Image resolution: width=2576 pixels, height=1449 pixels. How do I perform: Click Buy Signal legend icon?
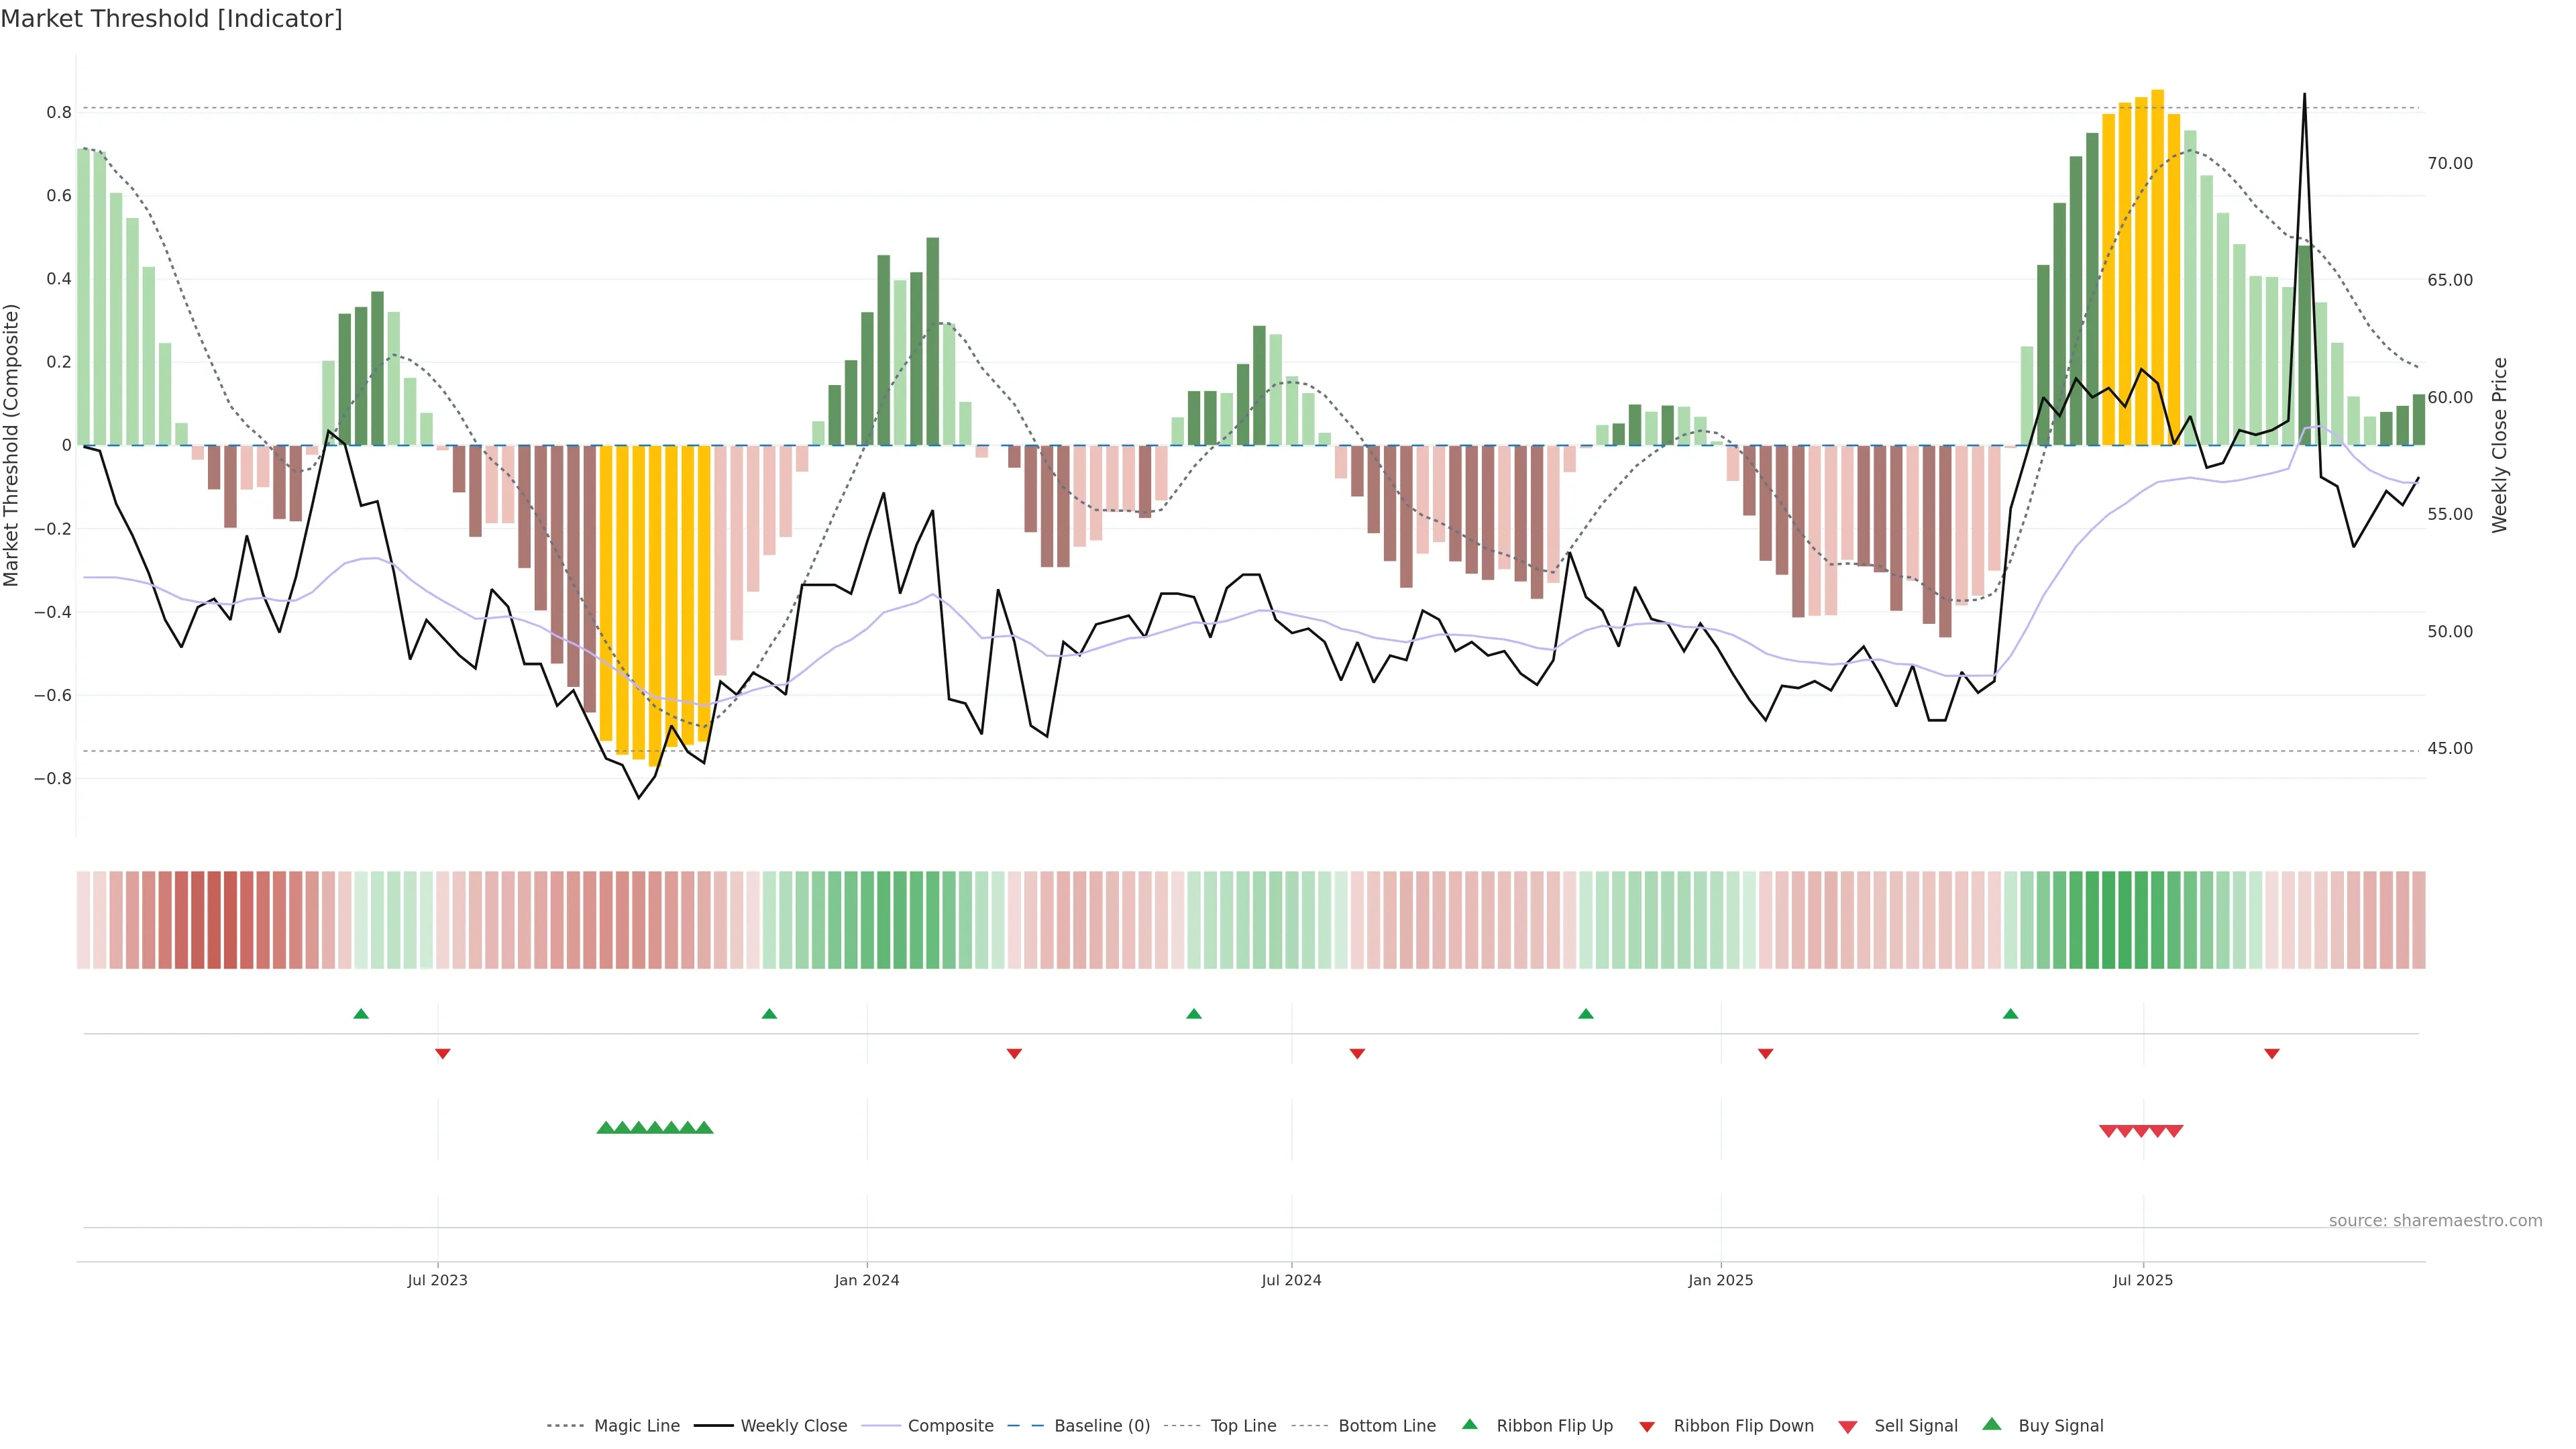[x=1992, y=1425]
